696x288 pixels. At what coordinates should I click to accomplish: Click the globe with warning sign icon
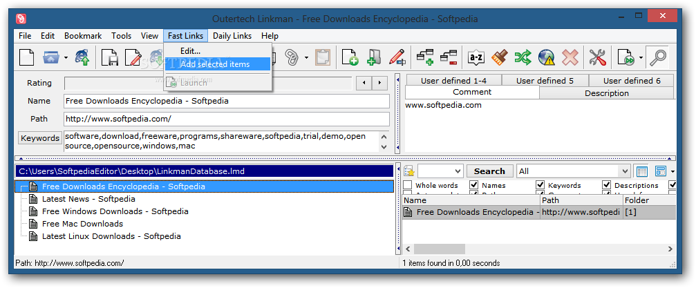[547, 57]
